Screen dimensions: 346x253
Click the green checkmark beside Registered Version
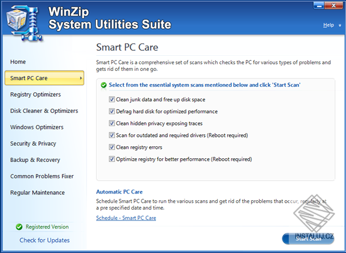20,227
